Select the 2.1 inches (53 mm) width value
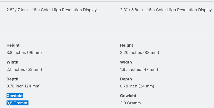Viewport: 214px width, 108px height. tap(24, 69)
